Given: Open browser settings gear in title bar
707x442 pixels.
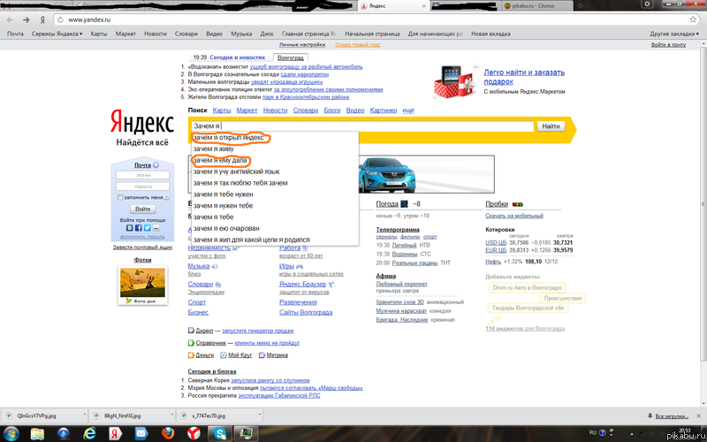Looking at the screenshot, I should pos(648,4).
